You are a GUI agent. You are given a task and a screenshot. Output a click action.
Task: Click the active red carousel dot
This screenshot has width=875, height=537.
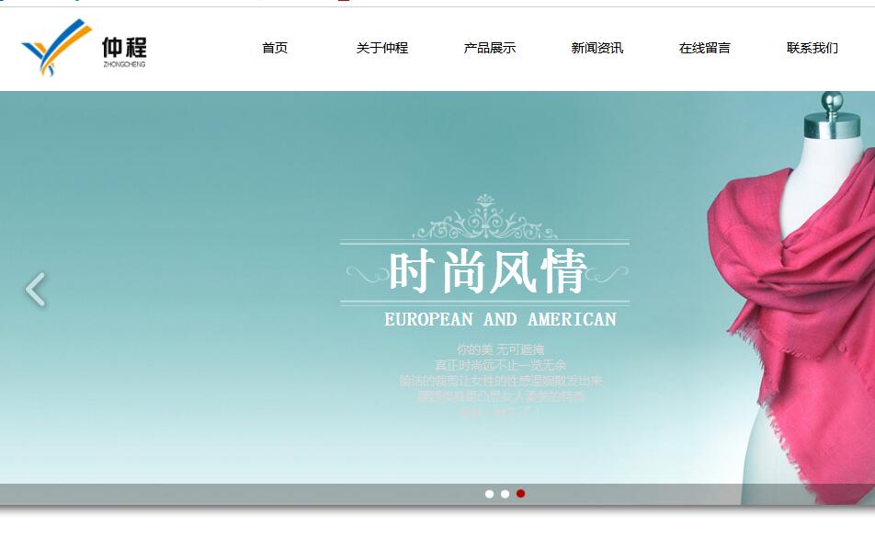click(520, 494)
